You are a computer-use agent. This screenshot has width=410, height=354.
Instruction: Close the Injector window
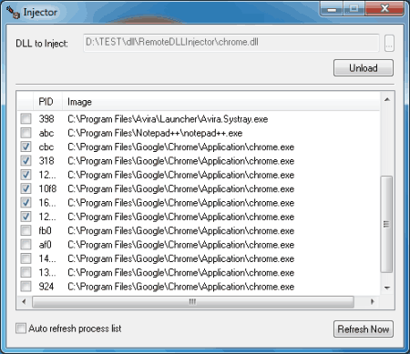384,8
